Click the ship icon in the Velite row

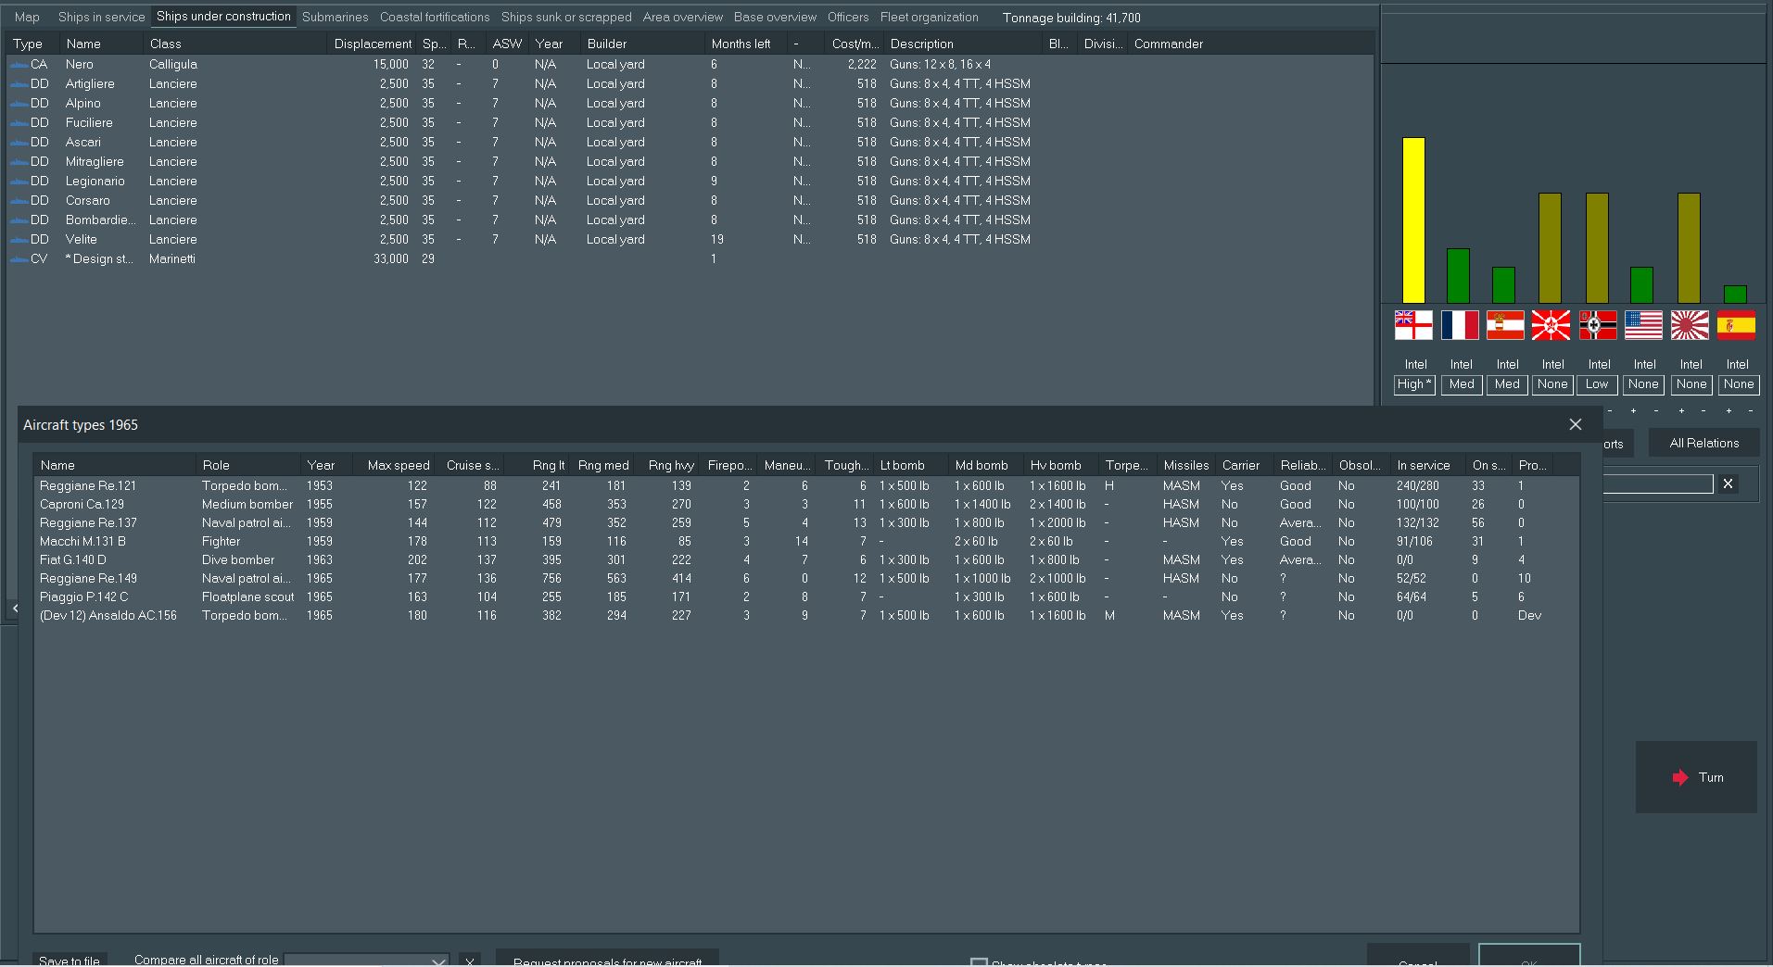pos(19,240)
